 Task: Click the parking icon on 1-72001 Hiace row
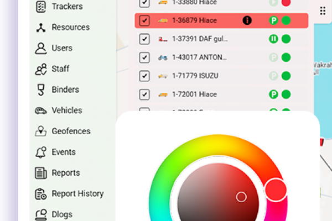click(x=273, y=94)
